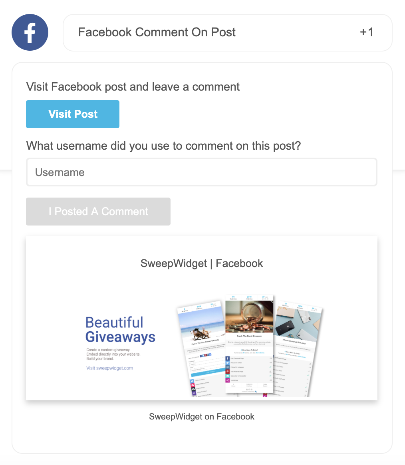Select the Twitter bird icon in the preview
Viewport: 405px width, 465px height.
click(x=227, y=363)
